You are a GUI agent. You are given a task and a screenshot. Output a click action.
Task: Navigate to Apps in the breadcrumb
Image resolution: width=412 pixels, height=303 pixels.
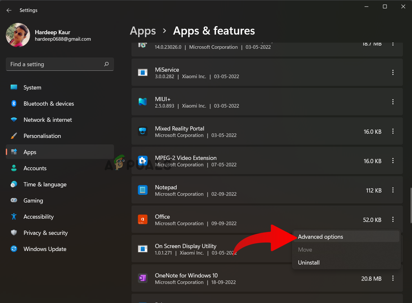[143, 31]
